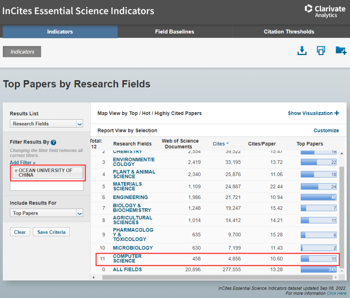350x298 pixels.
Task: Click the add folder icon
Action: [340, 51]
